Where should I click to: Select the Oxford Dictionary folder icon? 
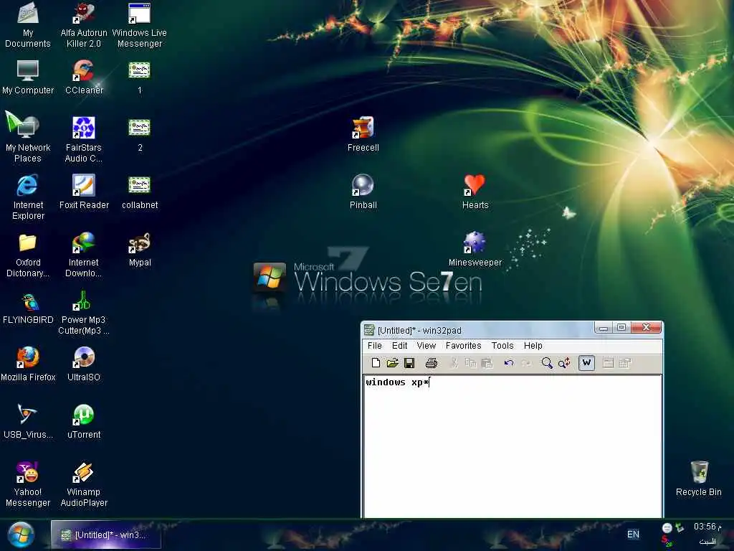(x=28, y=256)
